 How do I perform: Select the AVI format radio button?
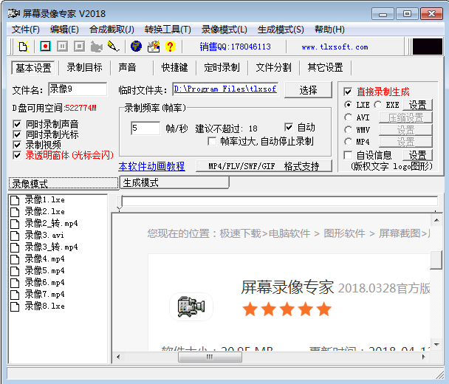coord(349,117)
